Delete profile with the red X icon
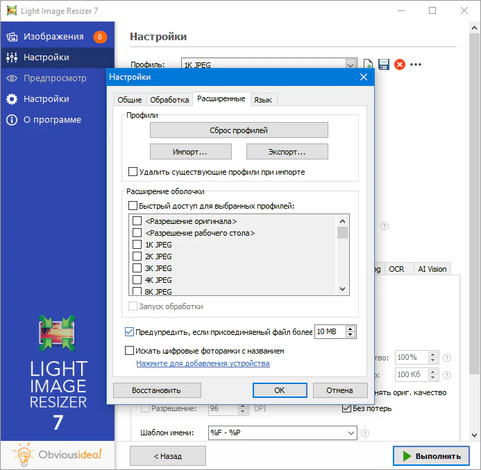 (x=399, y=64)
